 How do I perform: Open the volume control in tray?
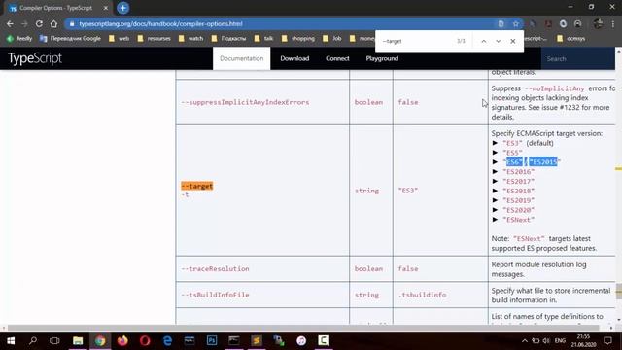(x=546, y=341)
